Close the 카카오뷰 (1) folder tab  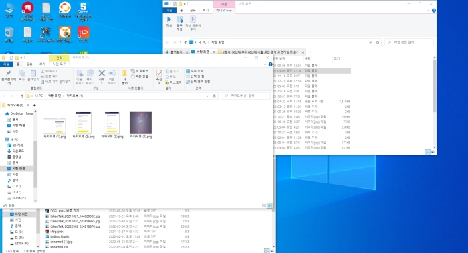(x=28, y=106)
